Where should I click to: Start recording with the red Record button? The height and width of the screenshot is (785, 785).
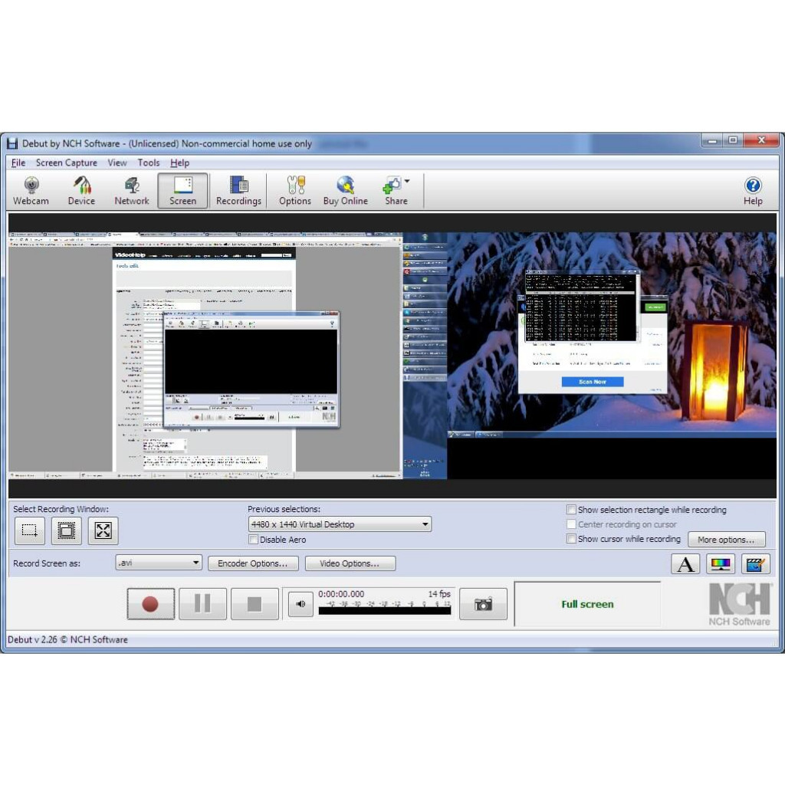[x=151, y=604]
